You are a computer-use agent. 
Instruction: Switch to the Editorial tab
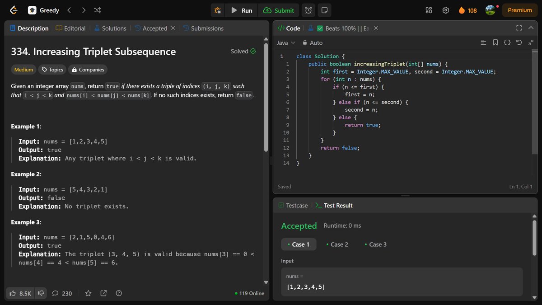pyautogui.click(x=71, y=28)
